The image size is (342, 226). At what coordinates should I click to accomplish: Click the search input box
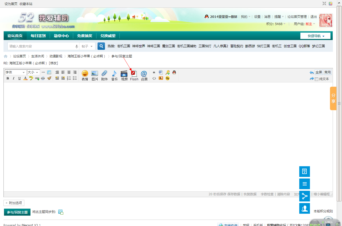click(41, 46)
